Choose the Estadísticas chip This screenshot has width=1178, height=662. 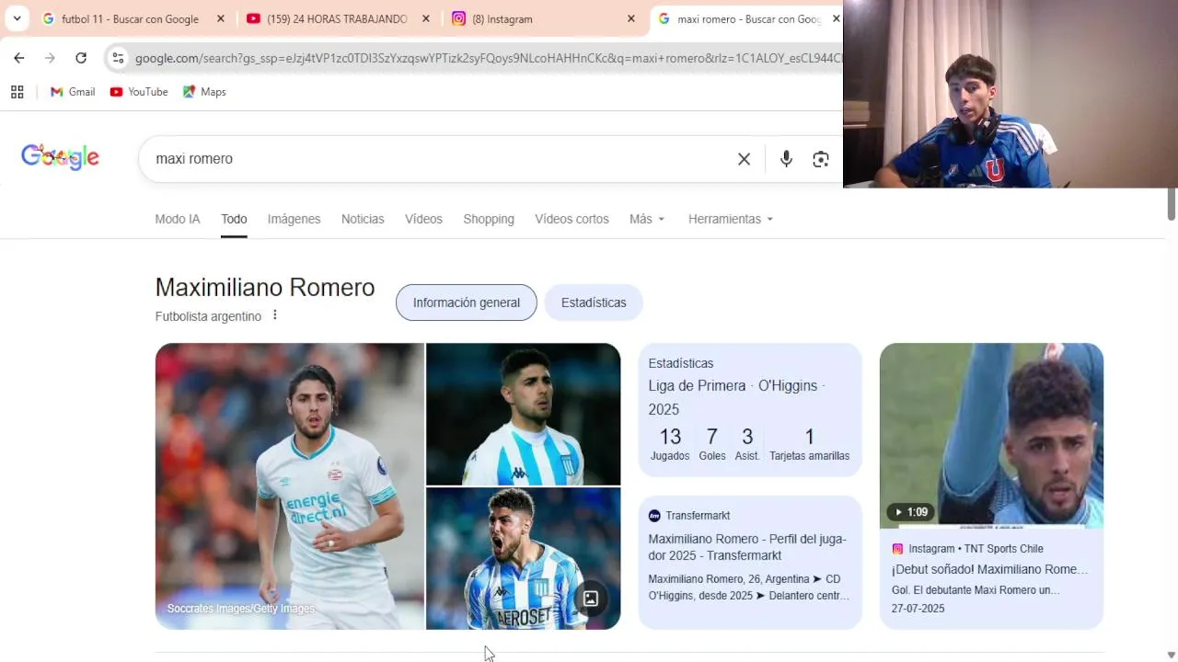[x=594, y=302]
